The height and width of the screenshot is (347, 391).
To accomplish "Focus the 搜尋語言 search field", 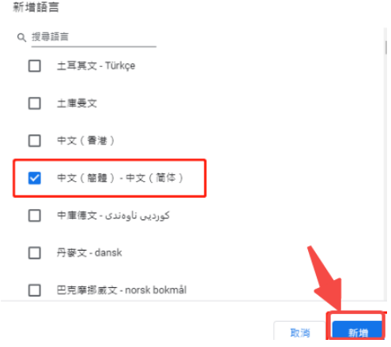I will coord(94,37).
